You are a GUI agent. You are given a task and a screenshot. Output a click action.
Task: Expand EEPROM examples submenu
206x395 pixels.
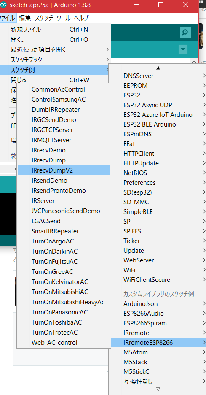pyautogui.click(x=158, y=85)
